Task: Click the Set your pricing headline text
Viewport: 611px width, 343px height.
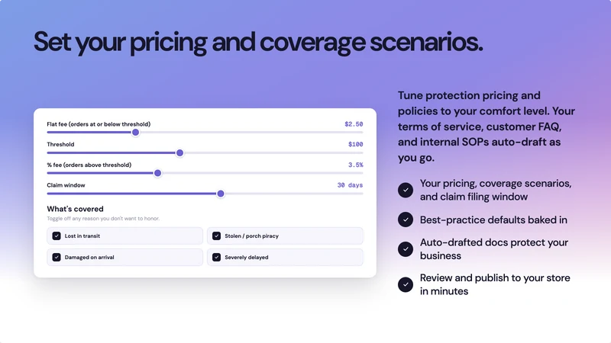Action: (x=258, y=42)
